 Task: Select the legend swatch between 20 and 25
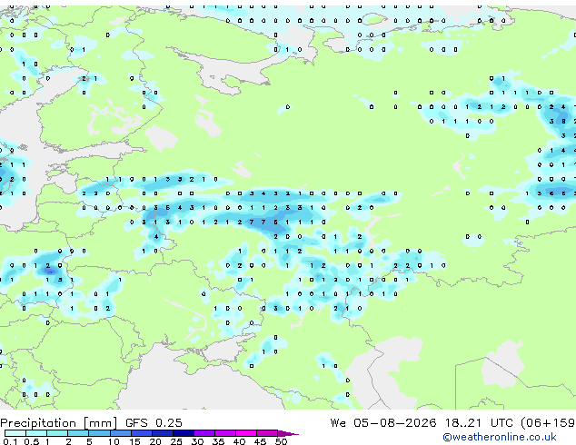(x=163, y=433)
